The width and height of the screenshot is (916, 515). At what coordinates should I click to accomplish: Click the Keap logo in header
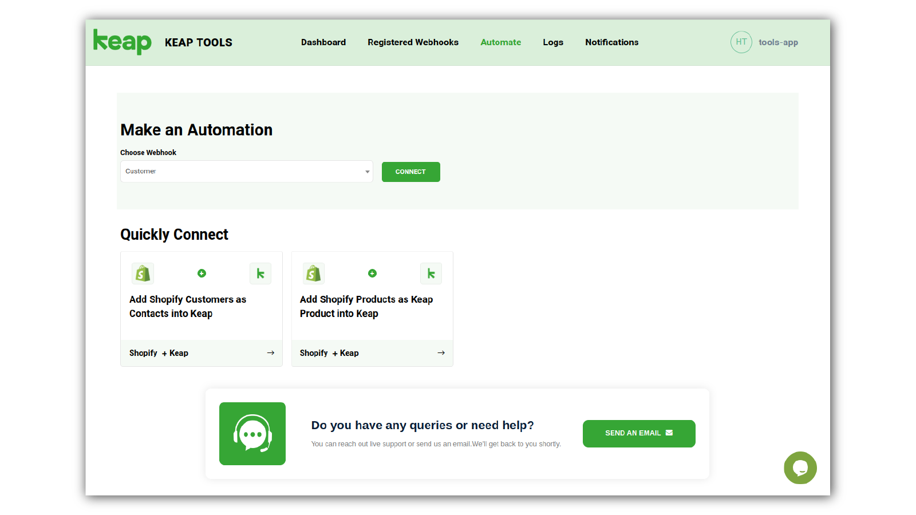(122, 42)
